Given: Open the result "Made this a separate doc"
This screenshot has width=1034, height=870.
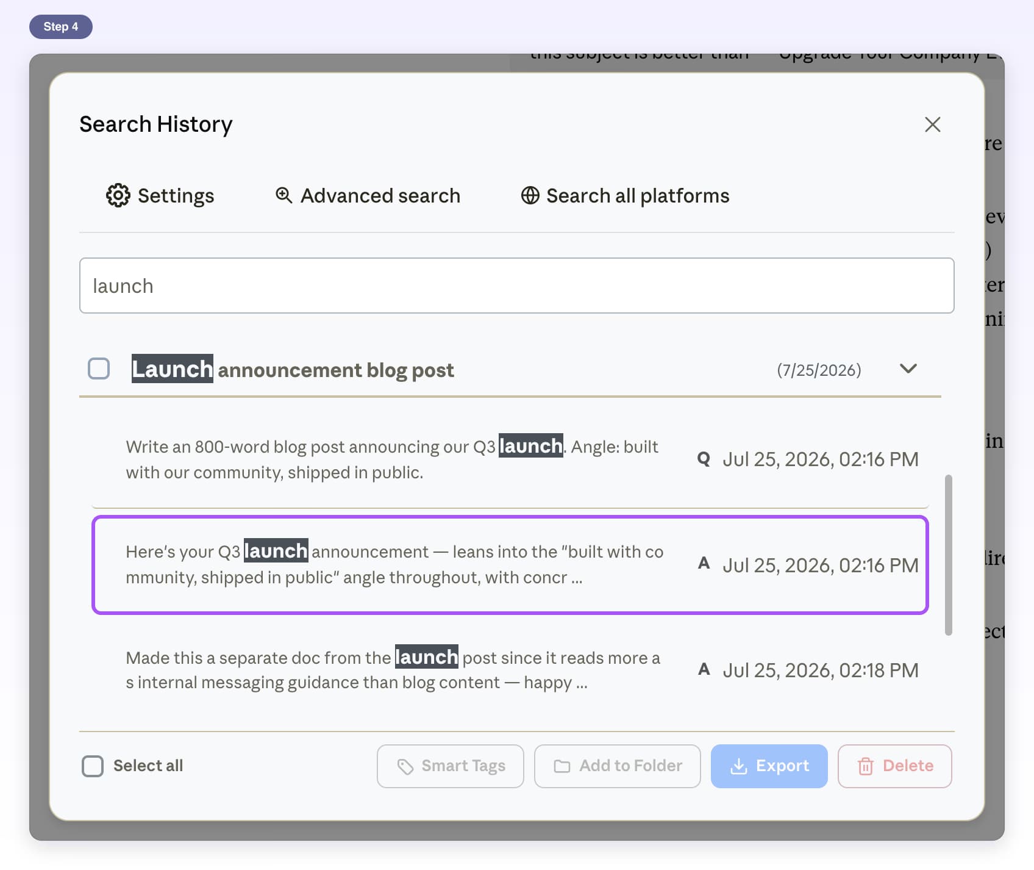Looking at the screenshot, I should [x=510, y=670].
